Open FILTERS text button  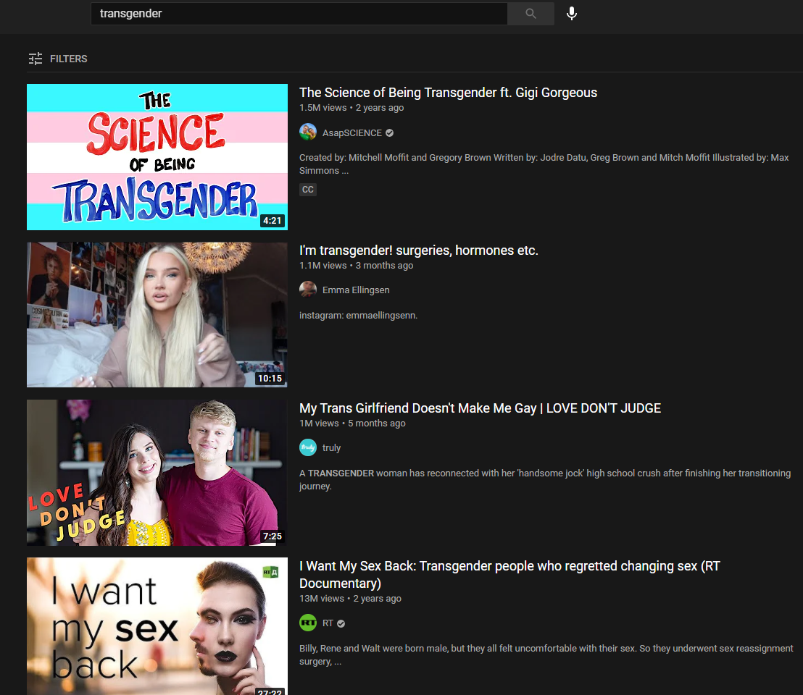tap(69, 59)
